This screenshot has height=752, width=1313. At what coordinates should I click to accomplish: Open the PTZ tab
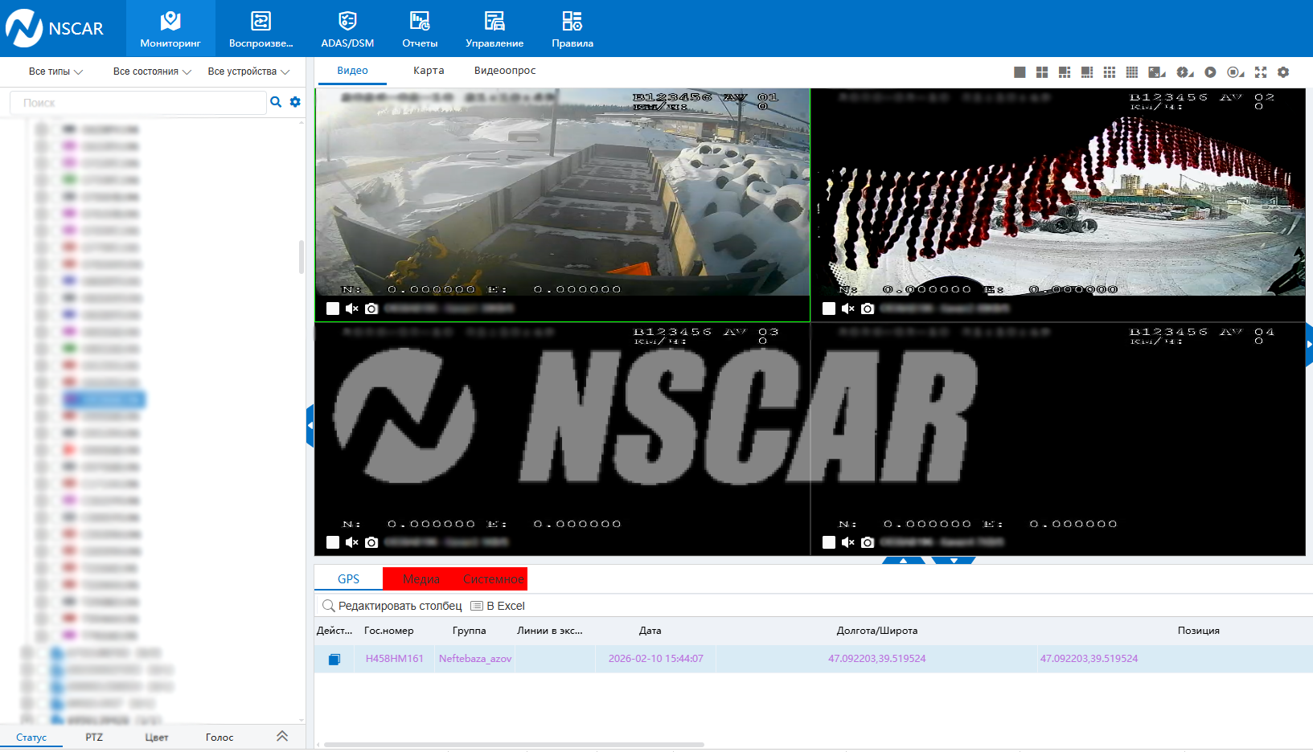coord(94,737)
